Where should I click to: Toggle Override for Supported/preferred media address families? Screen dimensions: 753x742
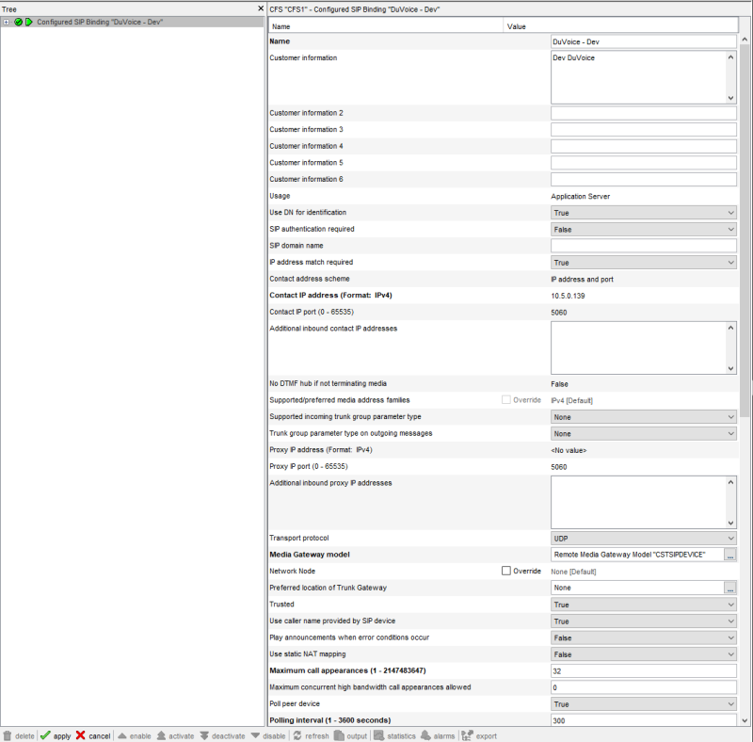point(506,400)
